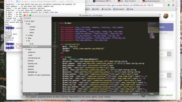Image resolution: width=182 pixels, height=102 pixels.
Task: Click the terminal prompt line at the bottom
Action: (x=8, y=50)
